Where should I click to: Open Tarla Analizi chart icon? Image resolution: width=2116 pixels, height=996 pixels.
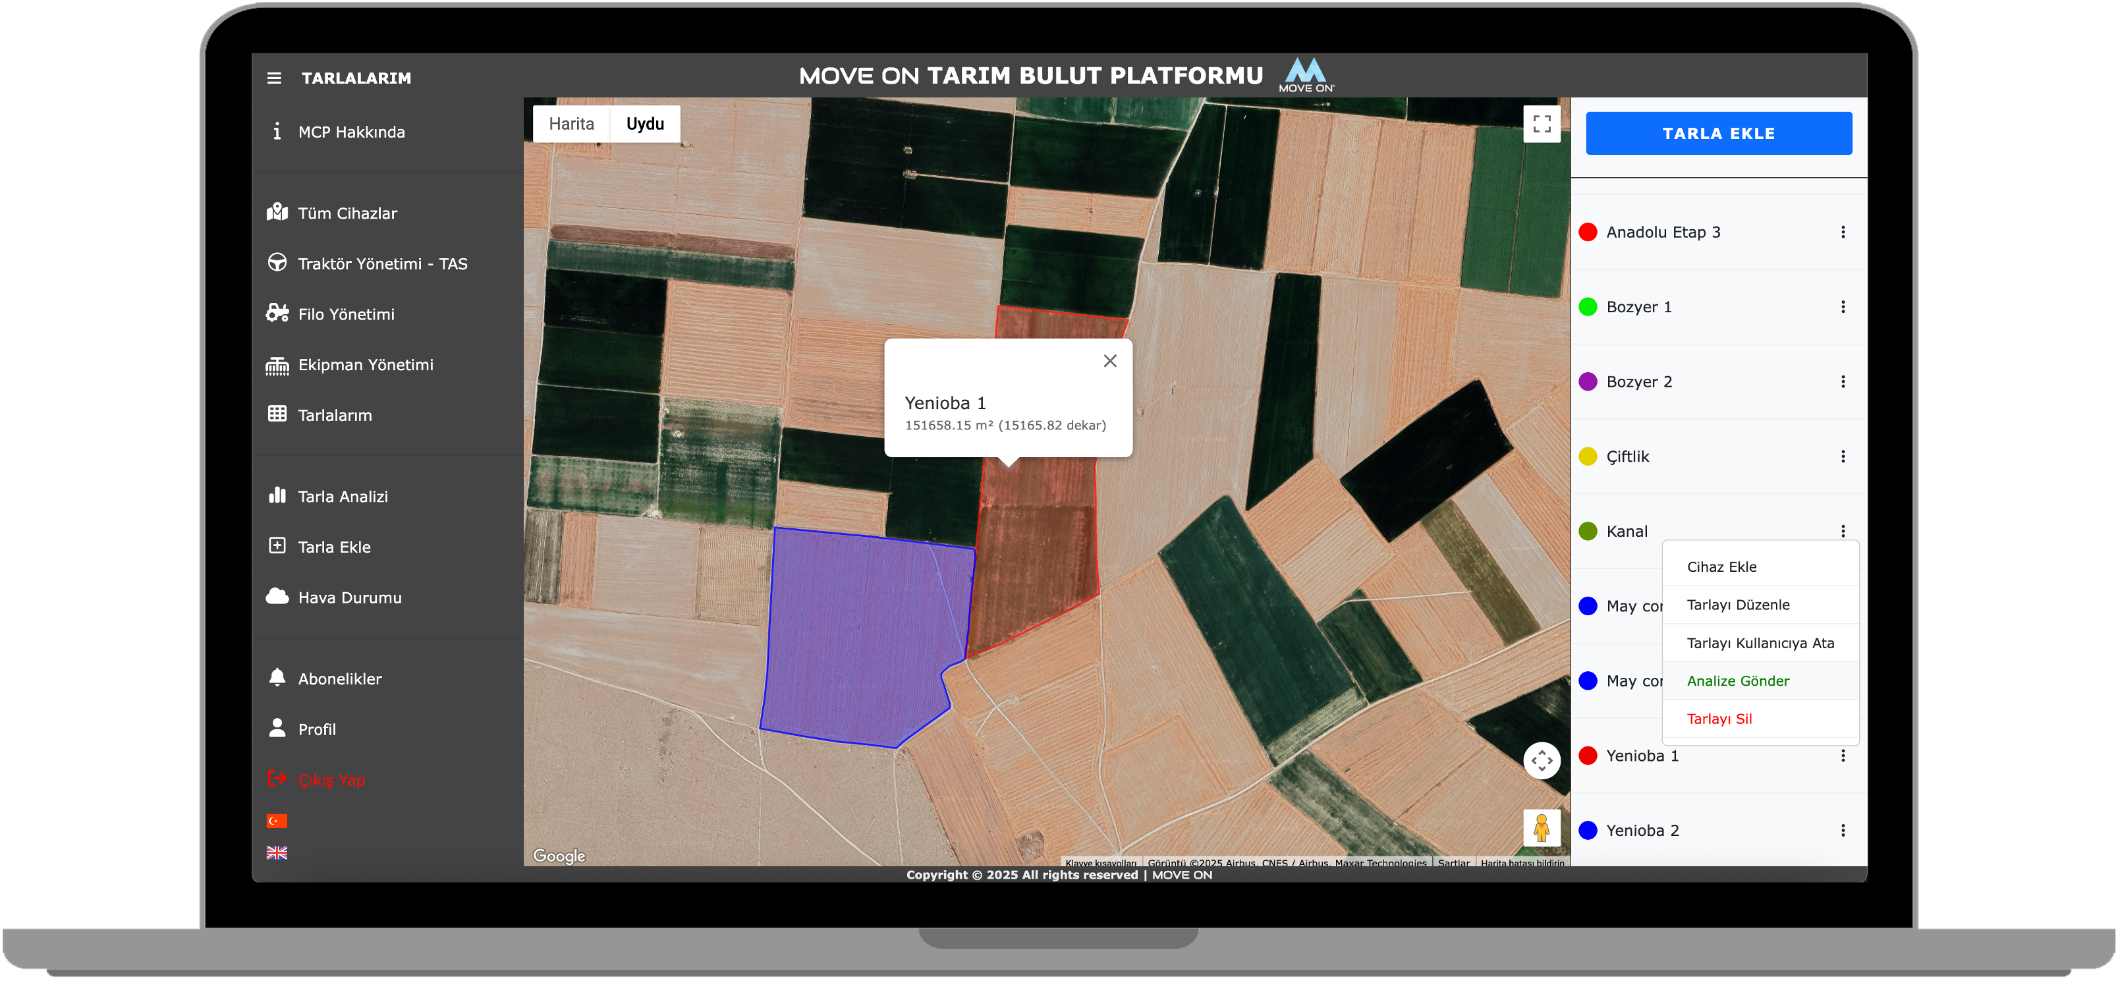[x=277, y=496]
